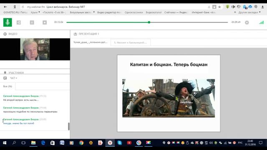Select the second presentation tab

coord(131,42)
